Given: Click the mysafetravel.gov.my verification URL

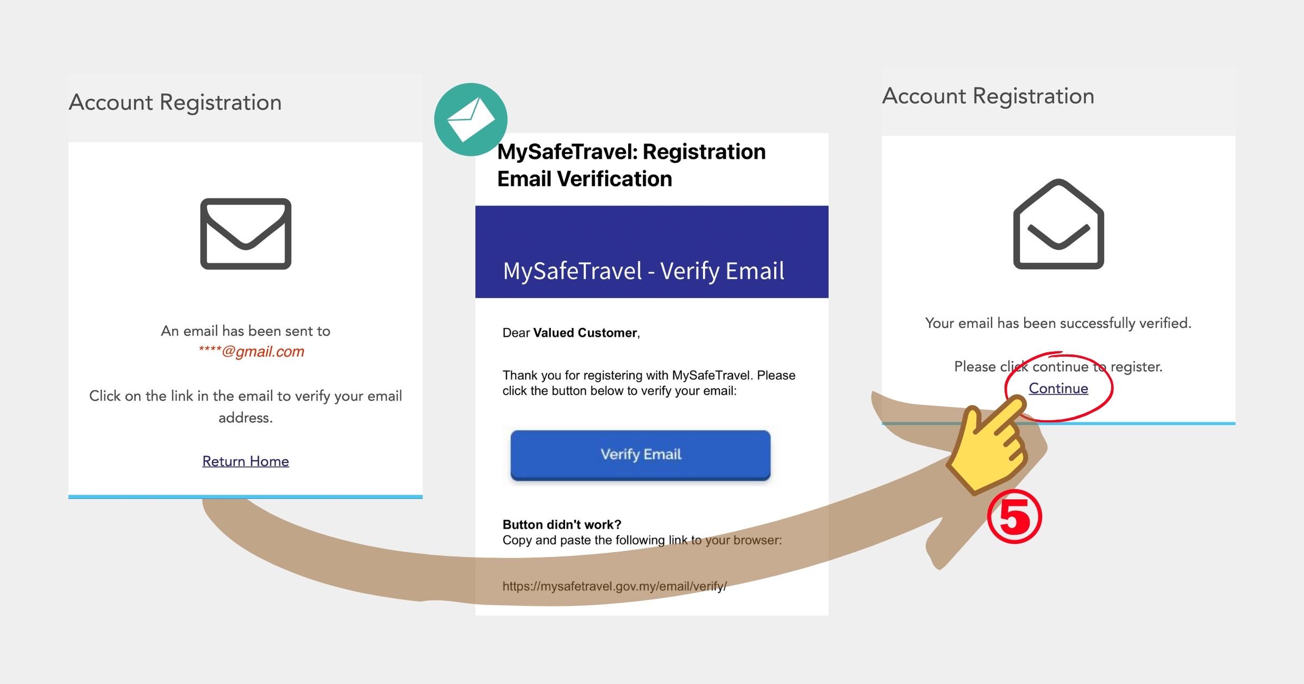Looking at the screenshot, I should [615, 586].
